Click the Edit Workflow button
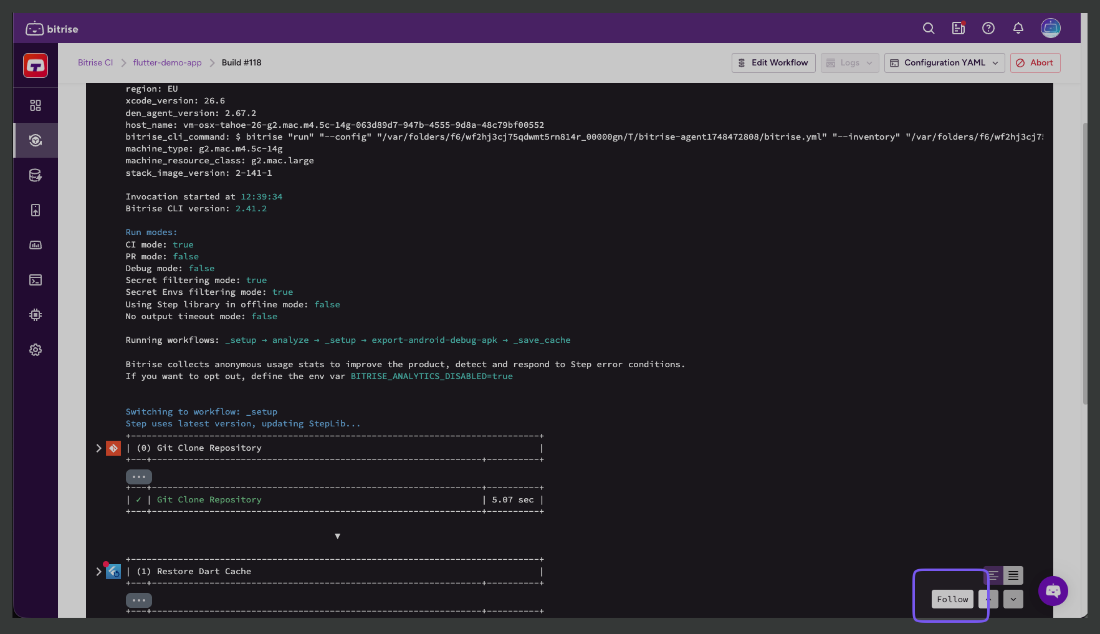 click(773, 62)
